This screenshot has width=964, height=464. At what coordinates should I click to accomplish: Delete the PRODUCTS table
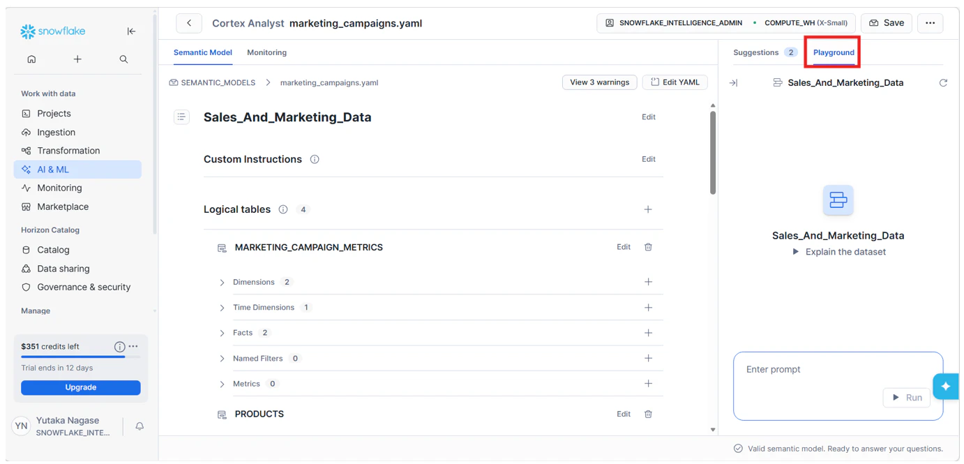tap(648, 414)
